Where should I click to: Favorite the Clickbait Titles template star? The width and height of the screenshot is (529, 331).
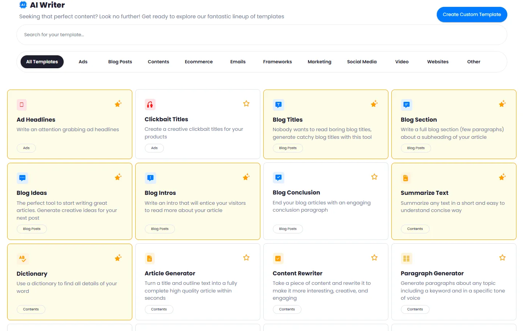pos(246,103)
